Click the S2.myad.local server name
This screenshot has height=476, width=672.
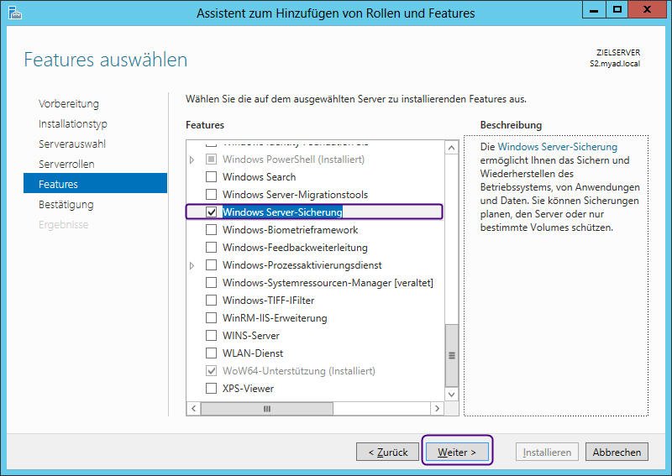coord(615,64)
